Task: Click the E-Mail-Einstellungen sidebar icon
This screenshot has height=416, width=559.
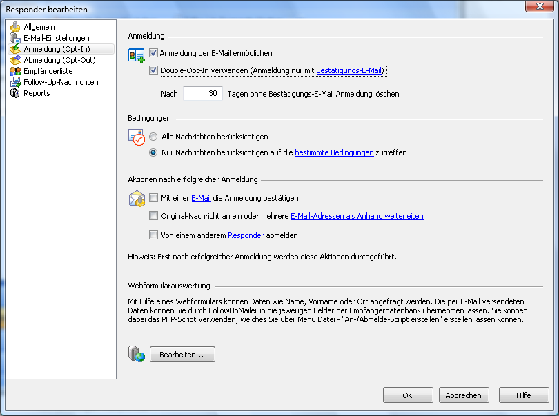Action: 15,38
